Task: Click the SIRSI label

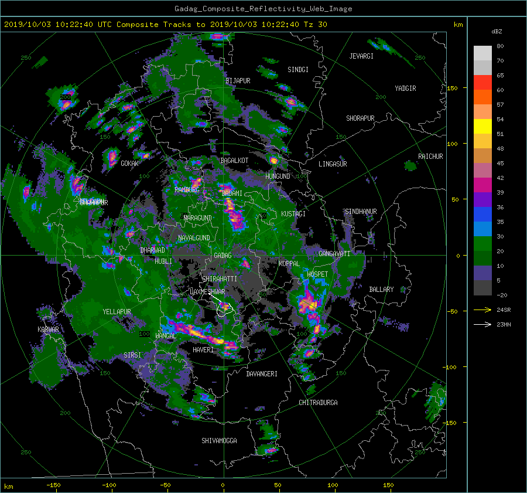Action: coord(132,355)
